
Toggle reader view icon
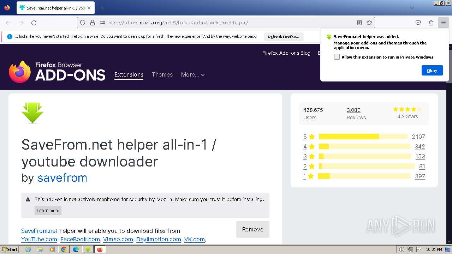(x=359, y=23)
